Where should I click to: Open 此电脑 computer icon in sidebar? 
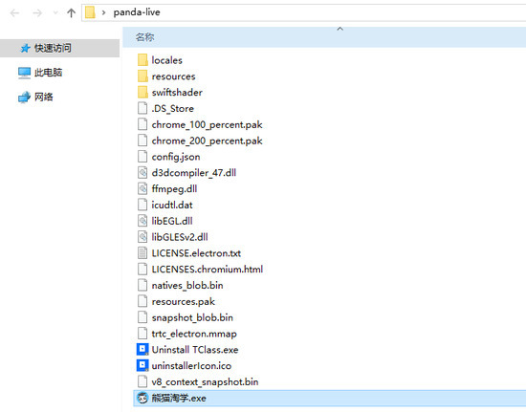pyautogui.click(x=24, y=73)
